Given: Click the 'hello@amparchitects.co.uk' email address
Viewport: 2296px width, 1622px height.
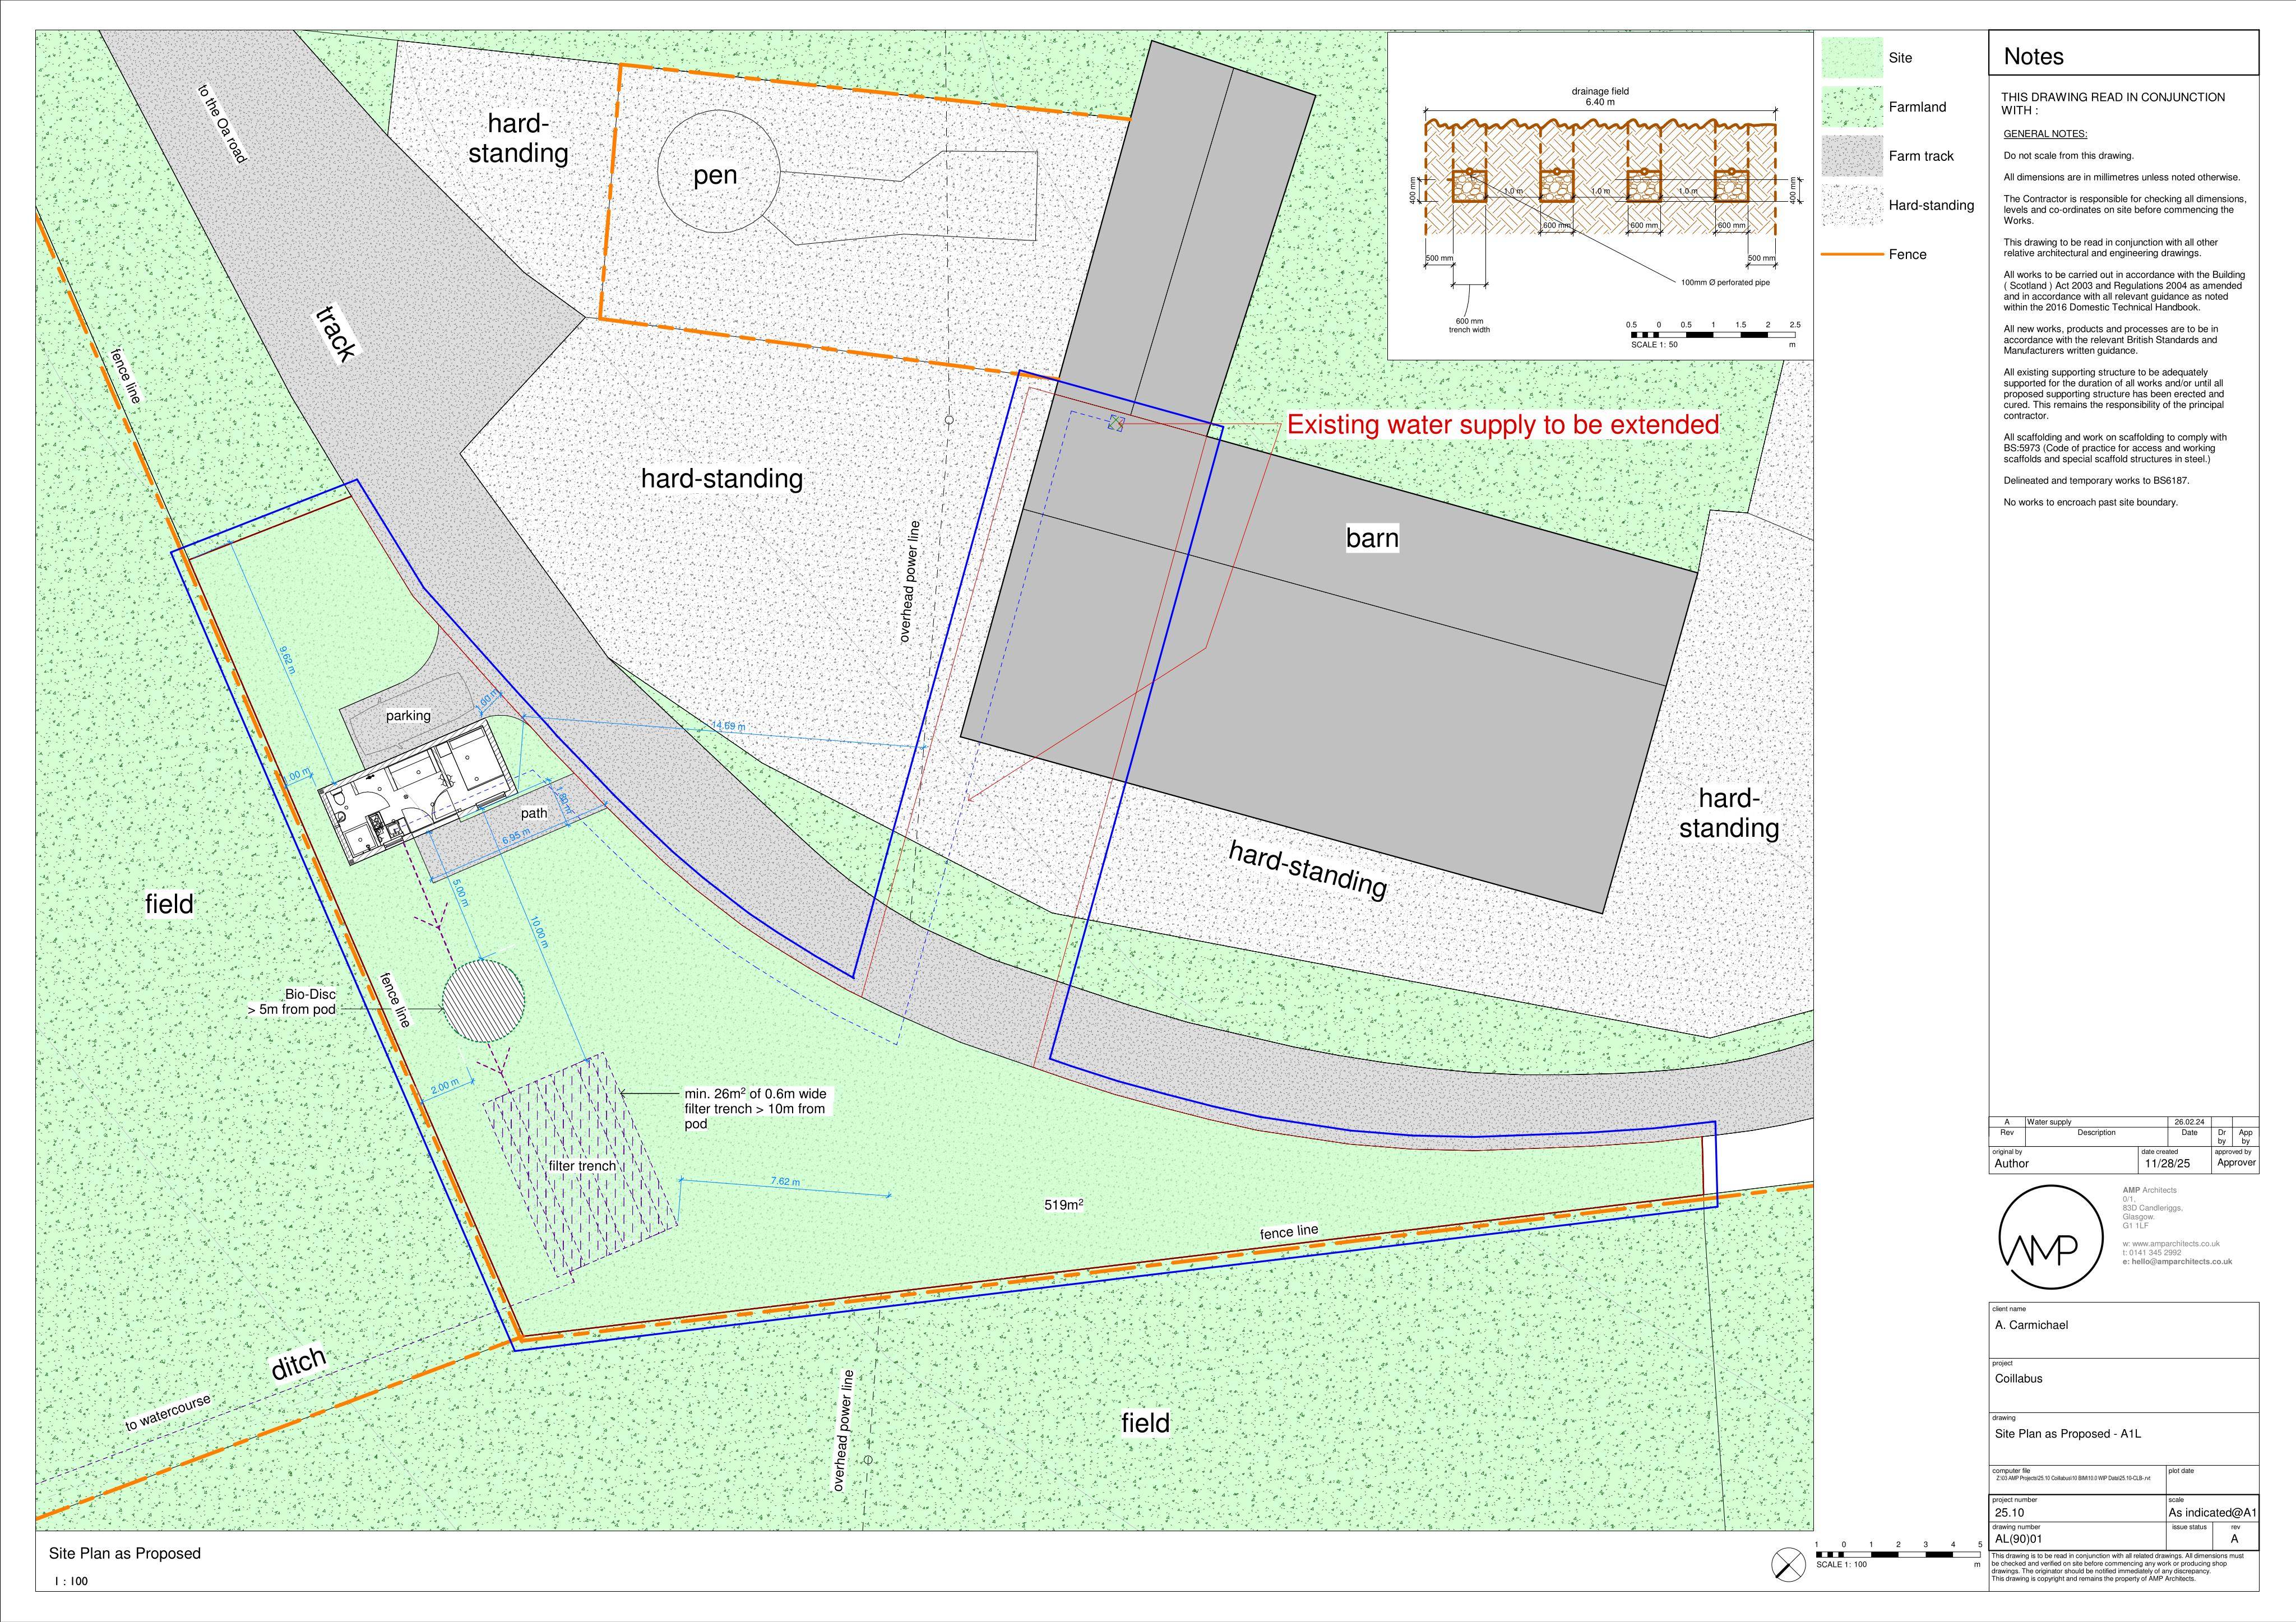Looking at the screenshot, I should 2181,1262.
